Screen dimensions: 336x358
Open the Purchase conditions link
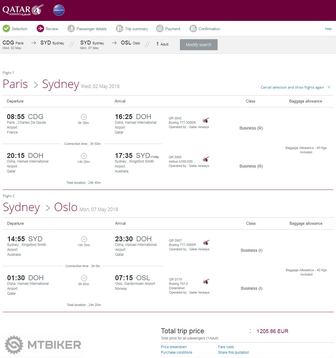(176, 352)
